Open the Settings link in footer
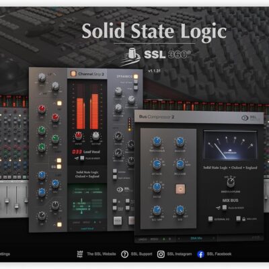 (x=5, y=254)
